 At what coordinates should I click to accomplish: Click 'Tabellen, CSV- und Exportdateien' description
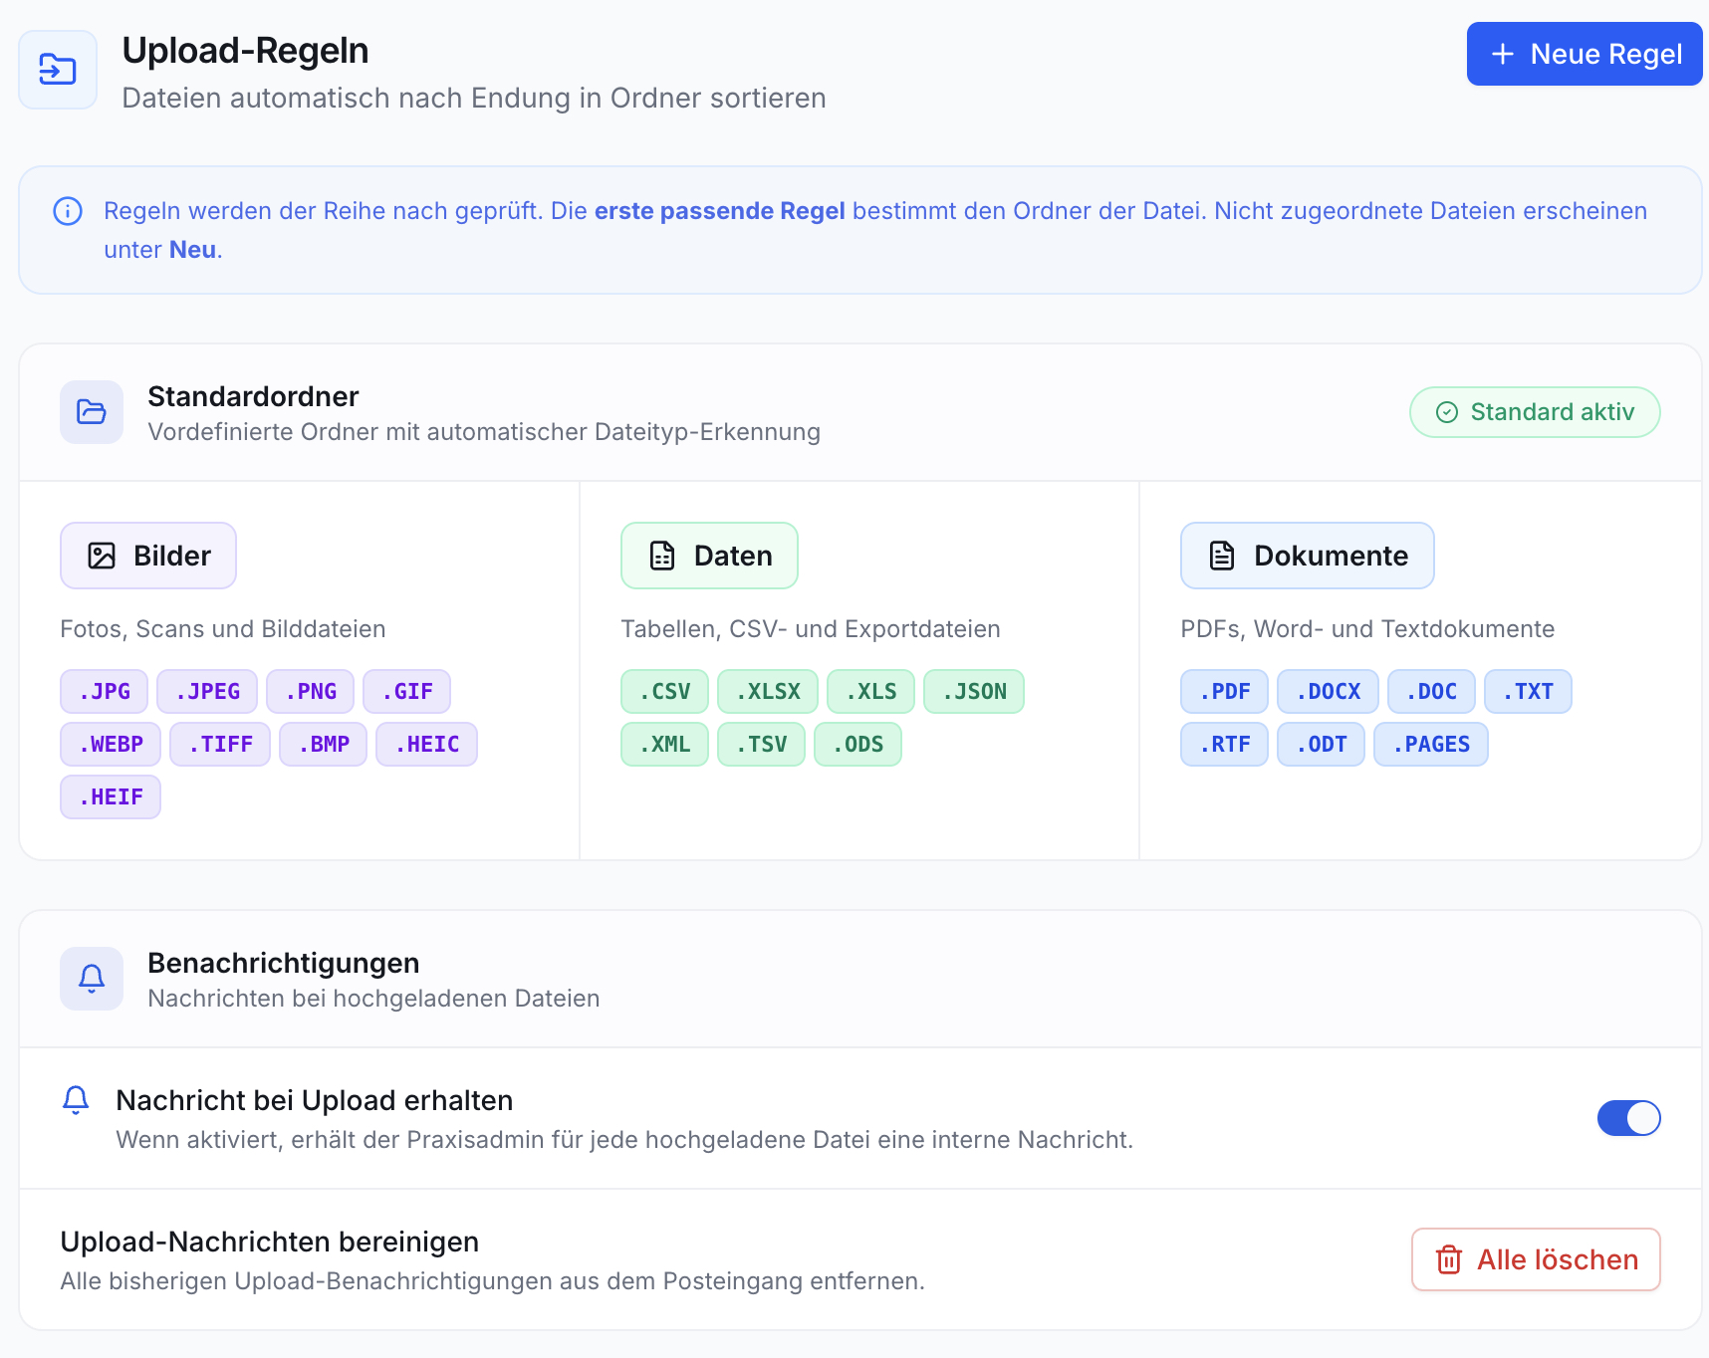tap(811, 629)
